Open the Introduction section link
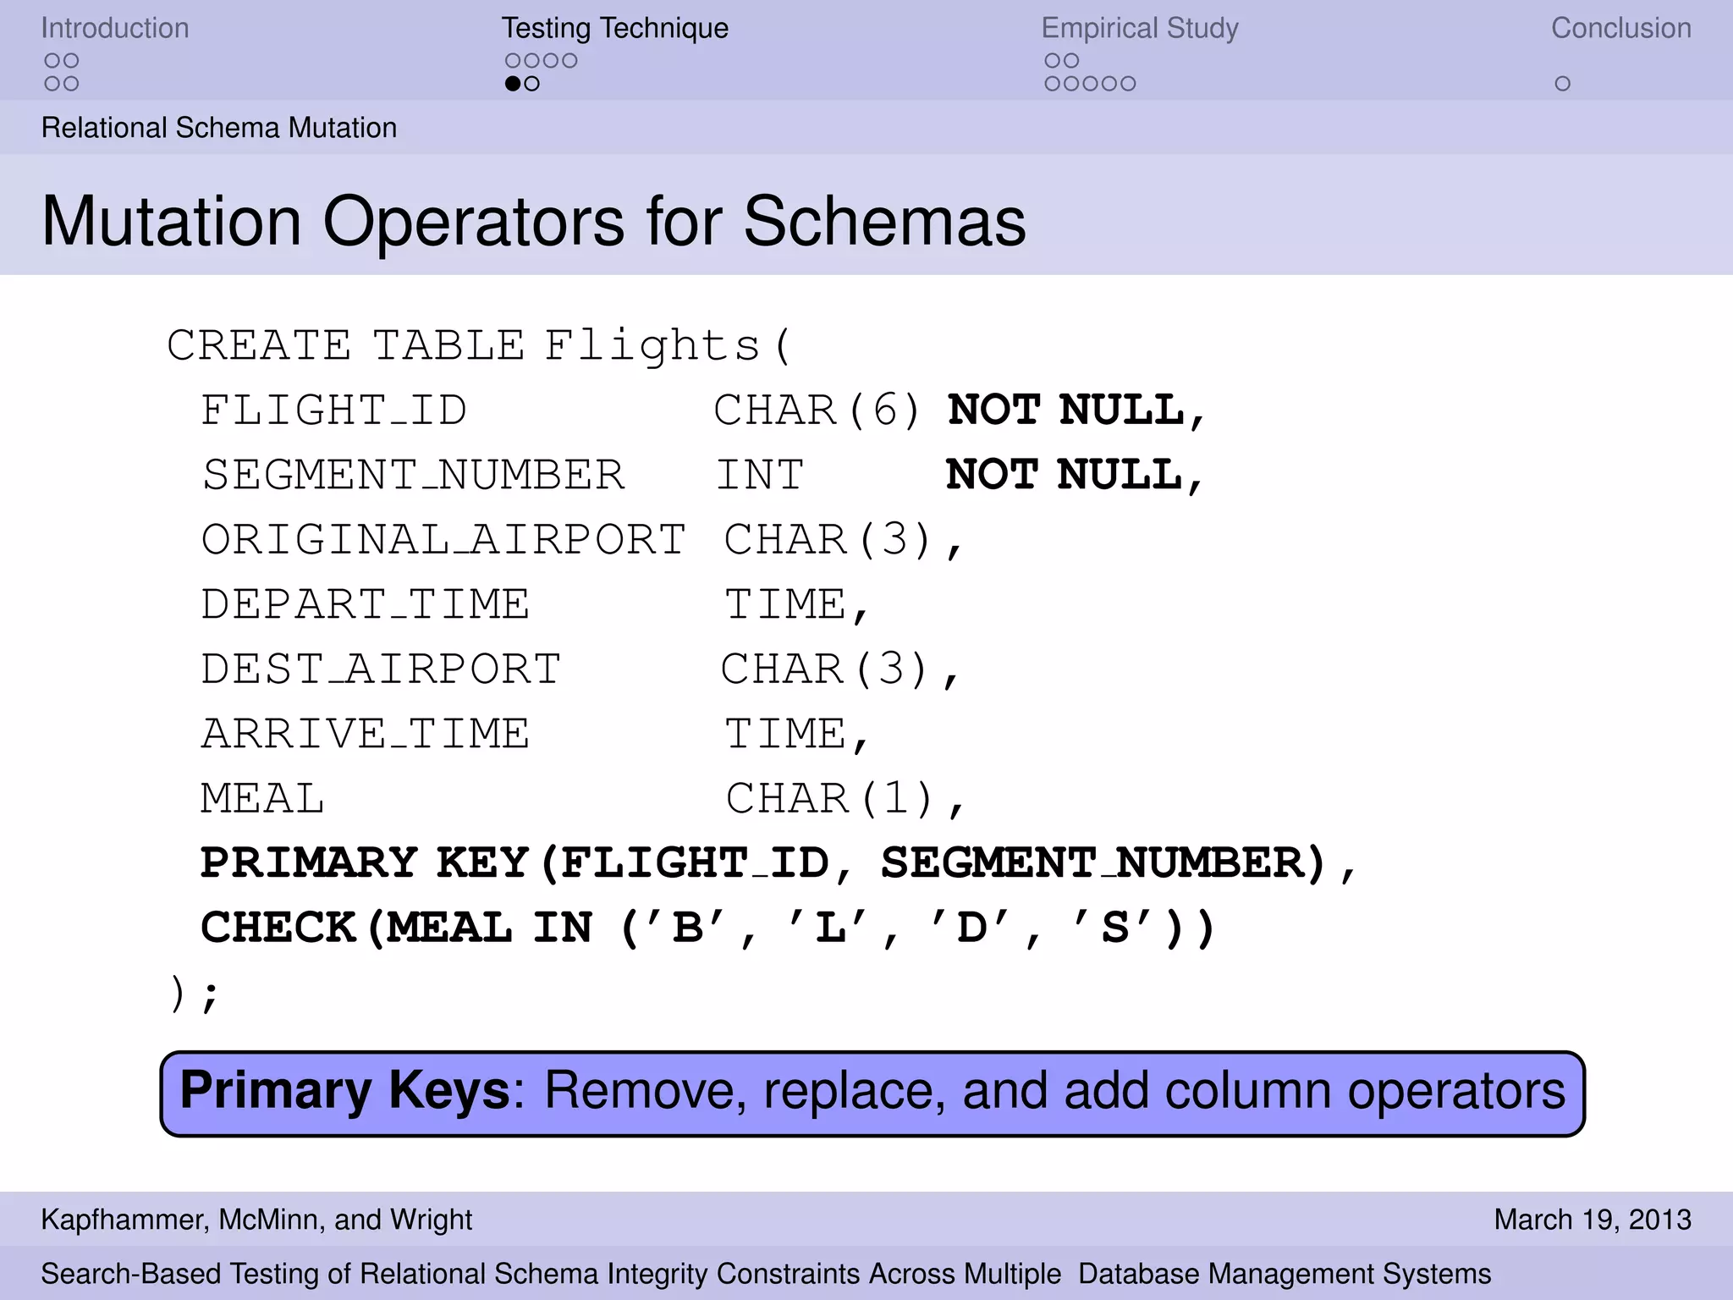 click(x=115, y=28)
